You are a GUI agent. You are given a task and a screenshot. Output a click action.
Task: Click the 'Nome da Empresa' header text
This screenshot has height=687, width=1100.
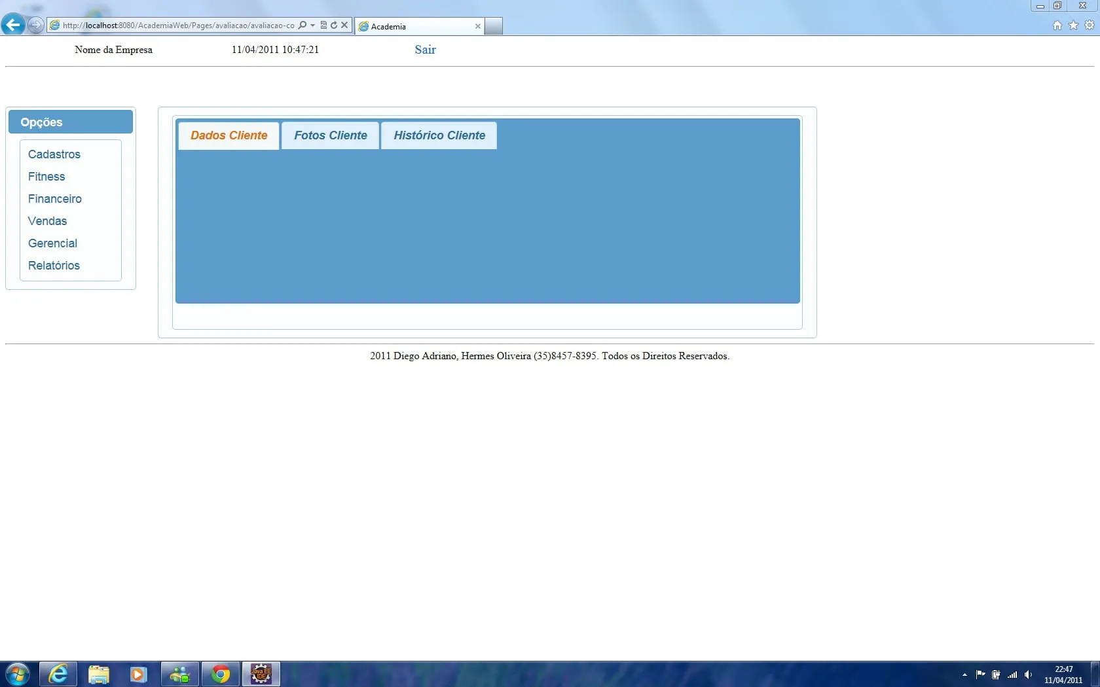point(113,50)
